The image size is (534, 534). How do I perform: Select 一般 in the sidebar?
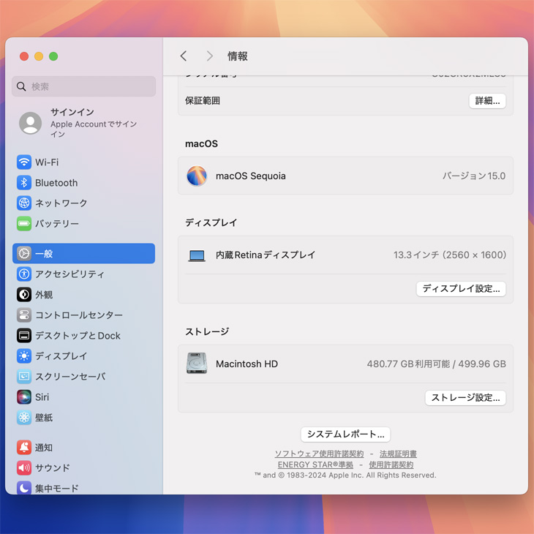pyautogui.click(x=83, y=254)
